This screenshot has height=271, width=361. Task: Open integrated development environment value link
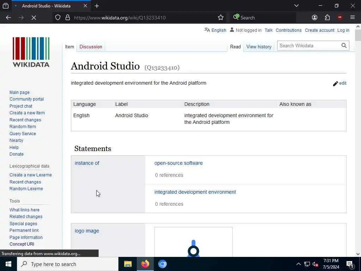click(195, 192)
